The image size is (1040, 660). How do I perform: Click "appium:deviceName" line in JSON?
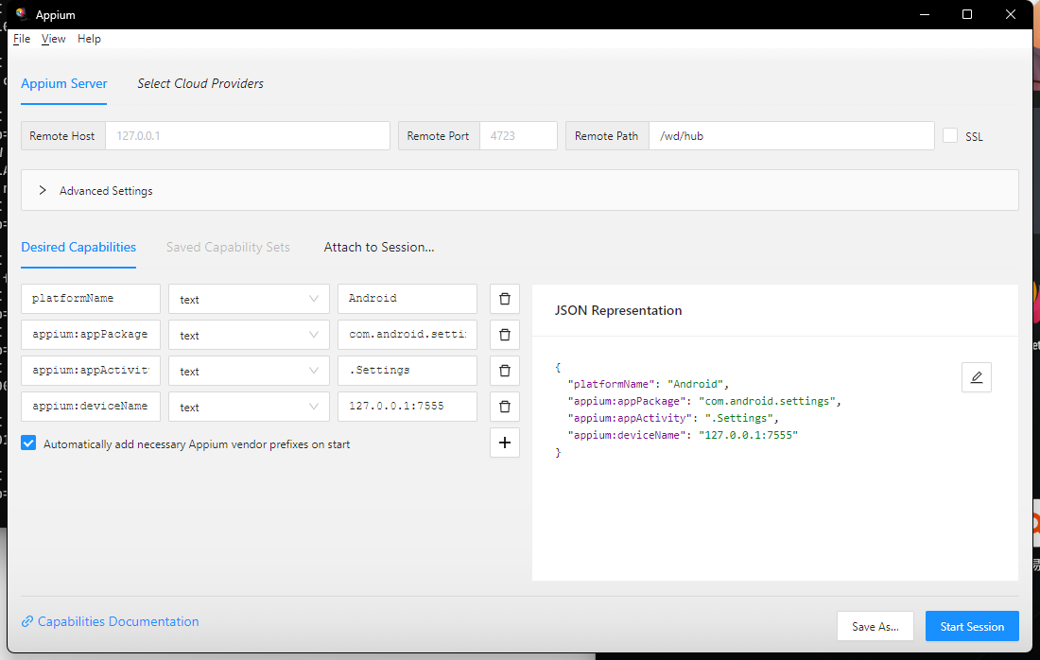click(683, 436)
